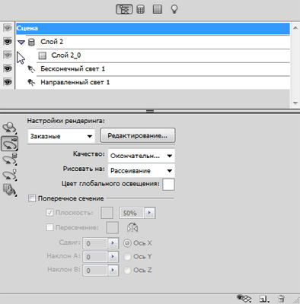300x304 pixels.
Task: Click the spot light icon for Направленный свет 1
Action: pos(31,82)
